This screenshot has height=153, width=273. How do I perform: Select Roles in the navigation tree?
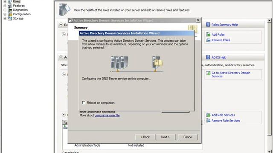17,1
